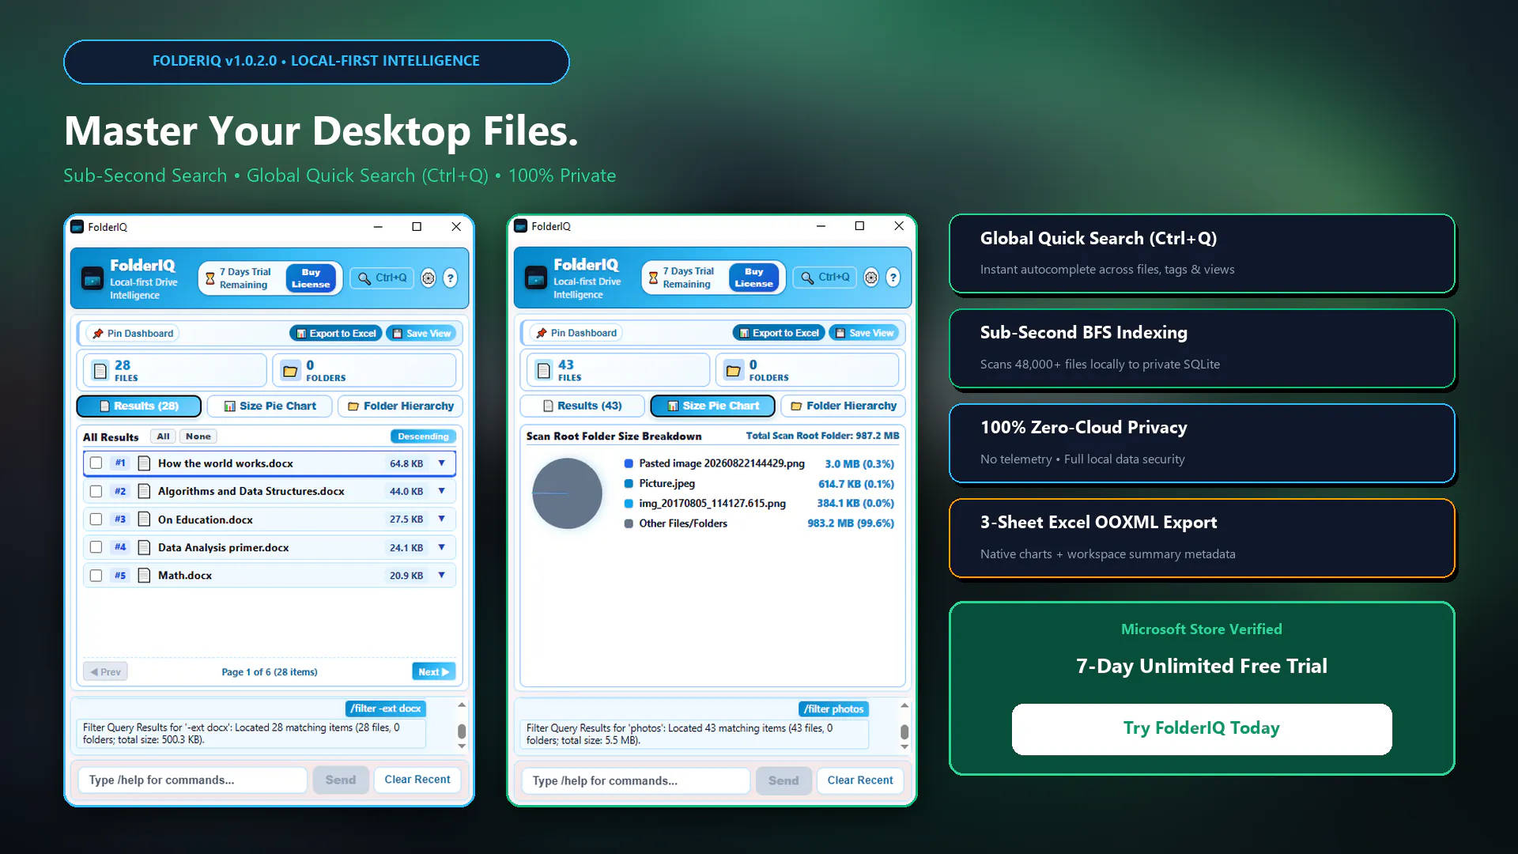Open Ctrl+Q quick search in left window
Image resolution: width=1518 pixels, height=854 pixels.
[x=383, y=278]
